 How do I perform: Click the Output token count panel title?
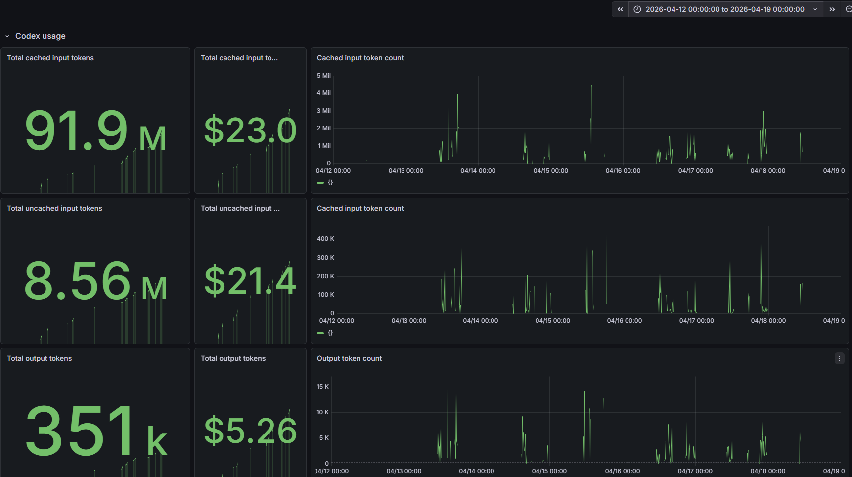coord(349,358)
